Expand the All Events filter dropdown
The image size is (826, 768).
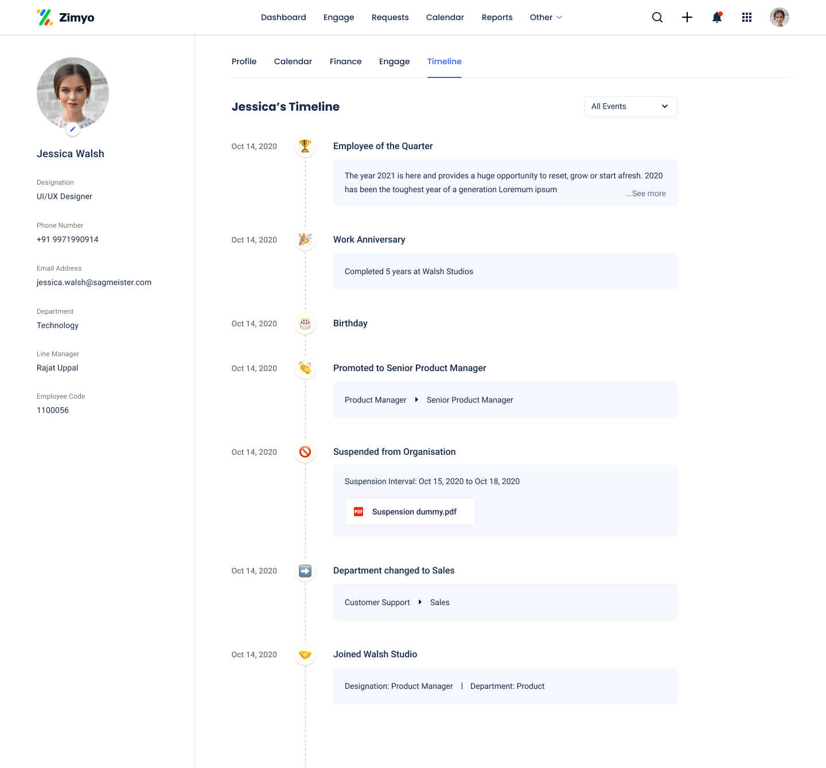click(x=630, y=106)
